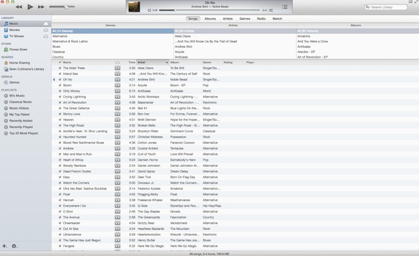Sort by the Name column header
Viewport: 419px width, 256px height.
(88, 62)
